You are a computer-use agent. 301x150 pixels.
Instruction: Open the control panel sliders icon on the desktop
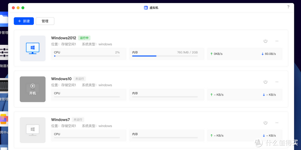(x=4, y=52)
